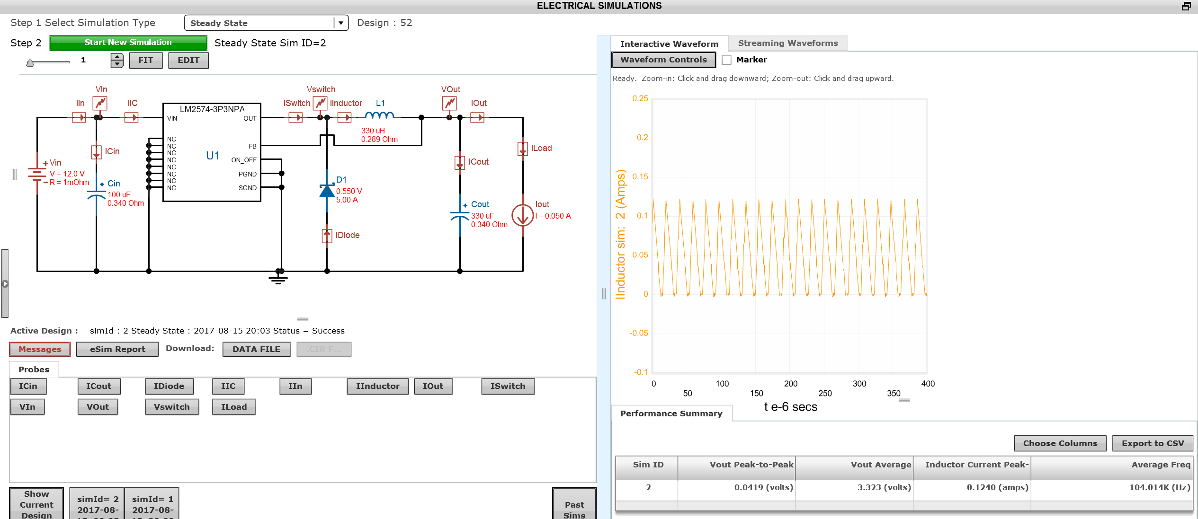Click the schematic zoom slider handle
1198x519 pixels.
(x=30, y=62)
